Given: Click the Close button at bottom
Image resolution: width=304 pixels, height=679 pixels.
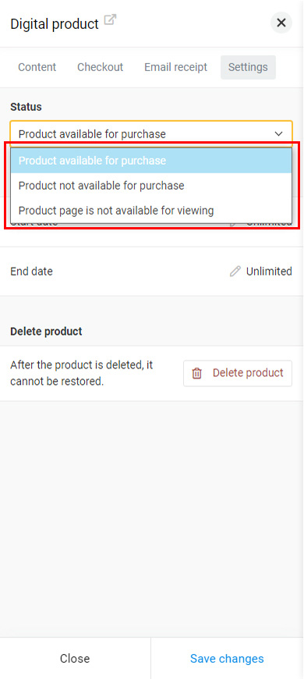Looking at the screenshot, I should click(x=75, y=659).
